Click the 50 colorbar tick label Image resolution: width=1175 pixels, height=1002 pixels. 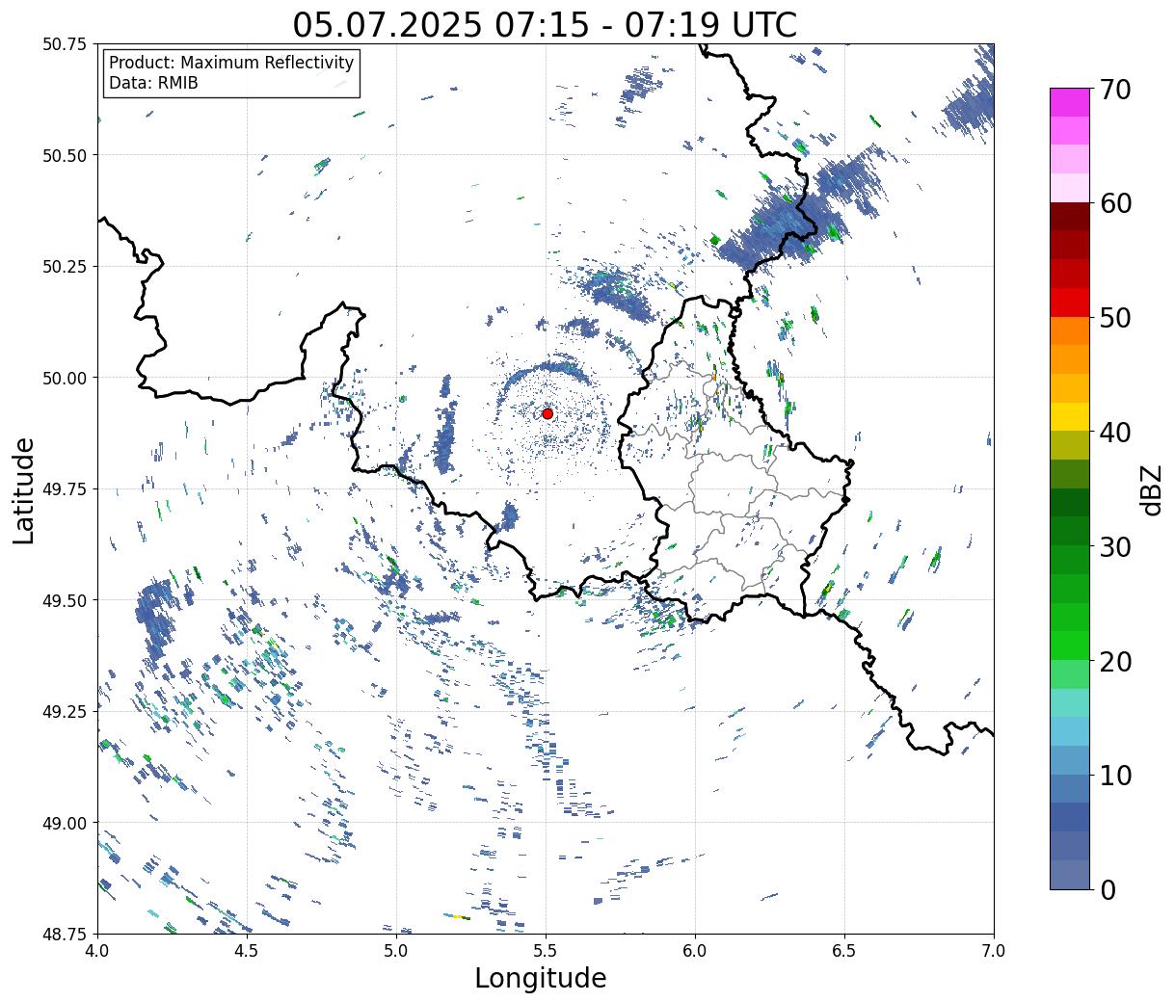point(1114,318)
